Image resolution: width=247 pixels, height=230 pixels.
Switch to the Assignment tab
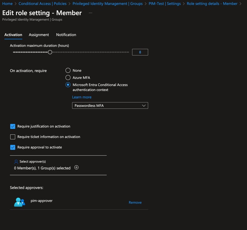pyautogui.click(x=39, y=35)
